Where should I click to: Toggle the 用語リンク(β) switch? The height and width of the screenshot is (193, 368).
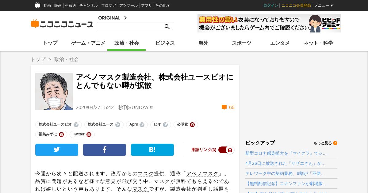point(226,150)
